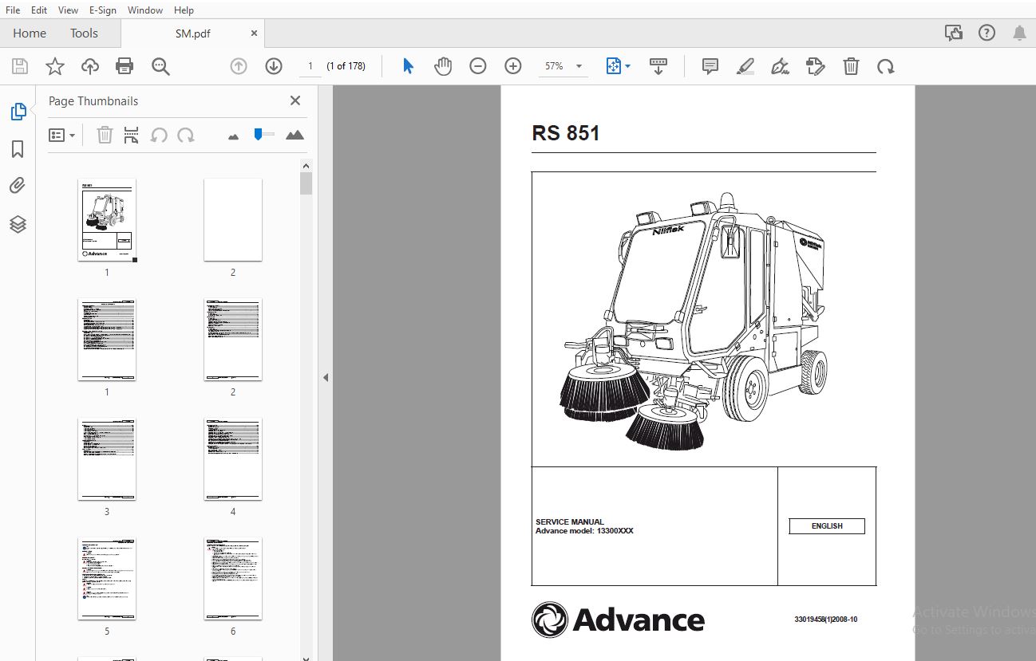
Task: Select page thumbnail labeled 6
Action: pyautogui.click(x=233, y=579)
